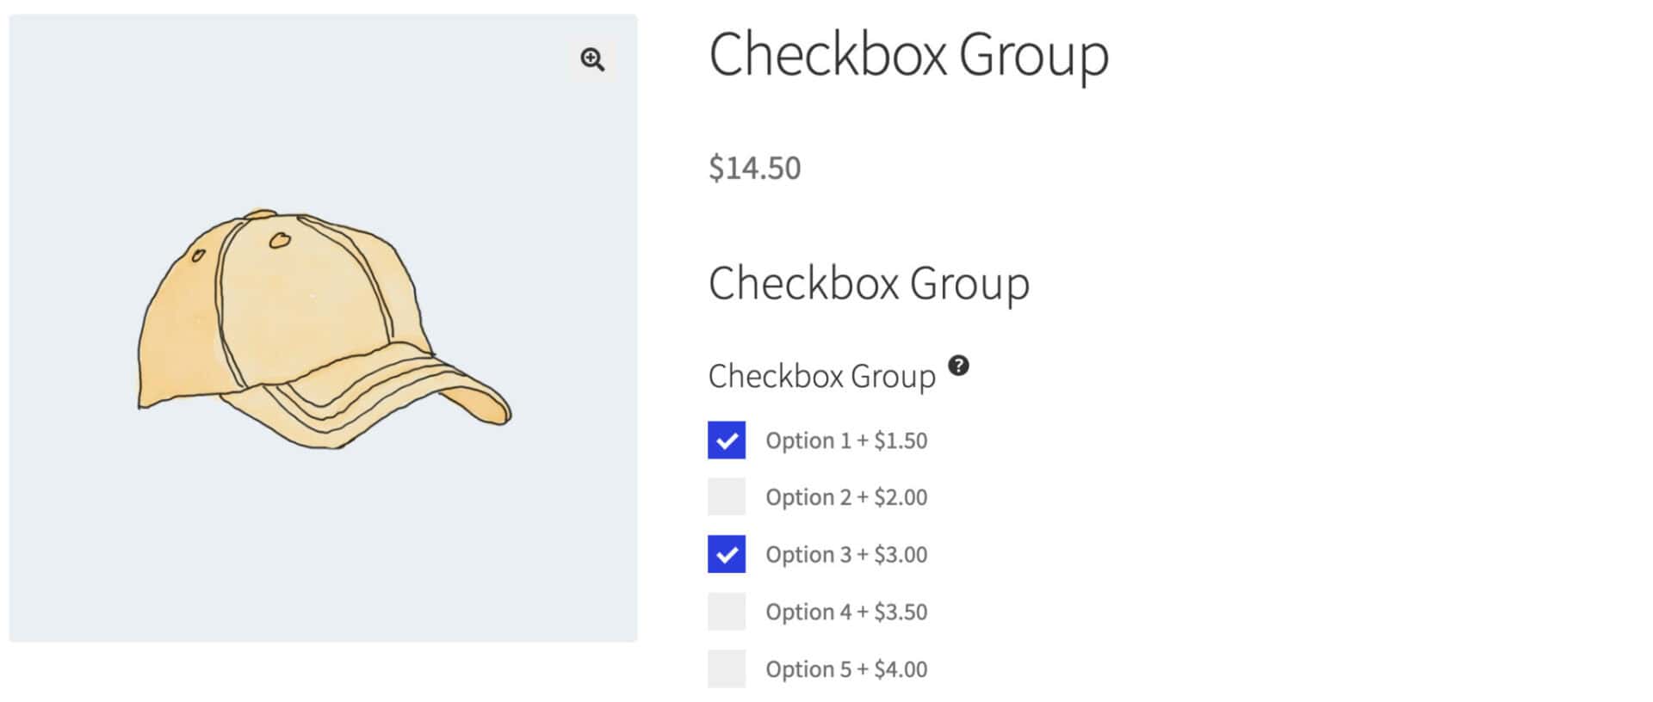The height and width of the screenshot is (702, 1653).
Task: Uncheck Option 3 + $3.00
Action: (x=727, y=554)
